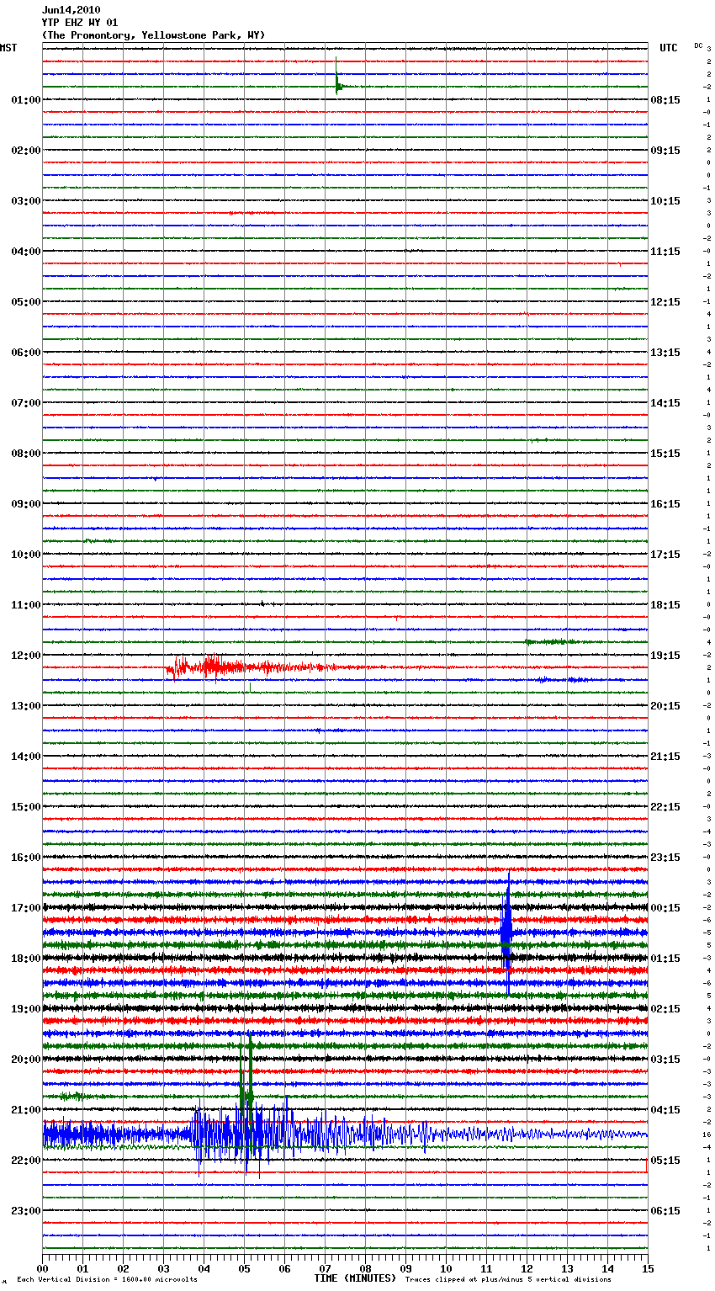Select the 18:00 MST row label
Image resolution: width=715 pixels, height=1291 pixels.
pyautogui.click(x=25, y=959)
